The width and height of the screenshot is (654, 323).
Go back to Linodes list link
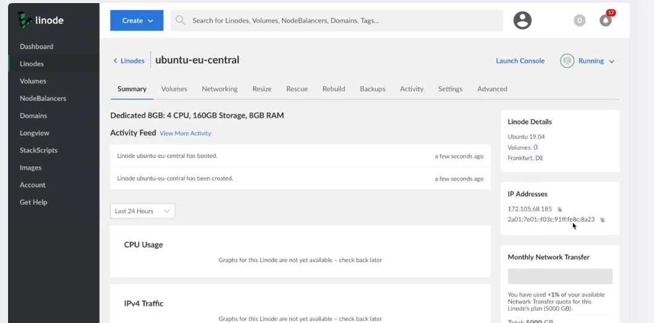pyautogui.click(x=129, y=61)
